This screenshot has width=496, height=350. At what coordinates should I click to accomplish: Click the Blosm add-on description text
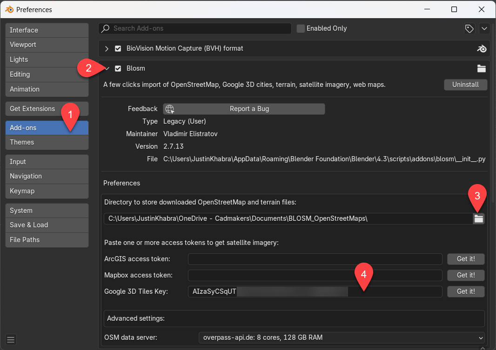pyautogui.click(x=244, y=85)
